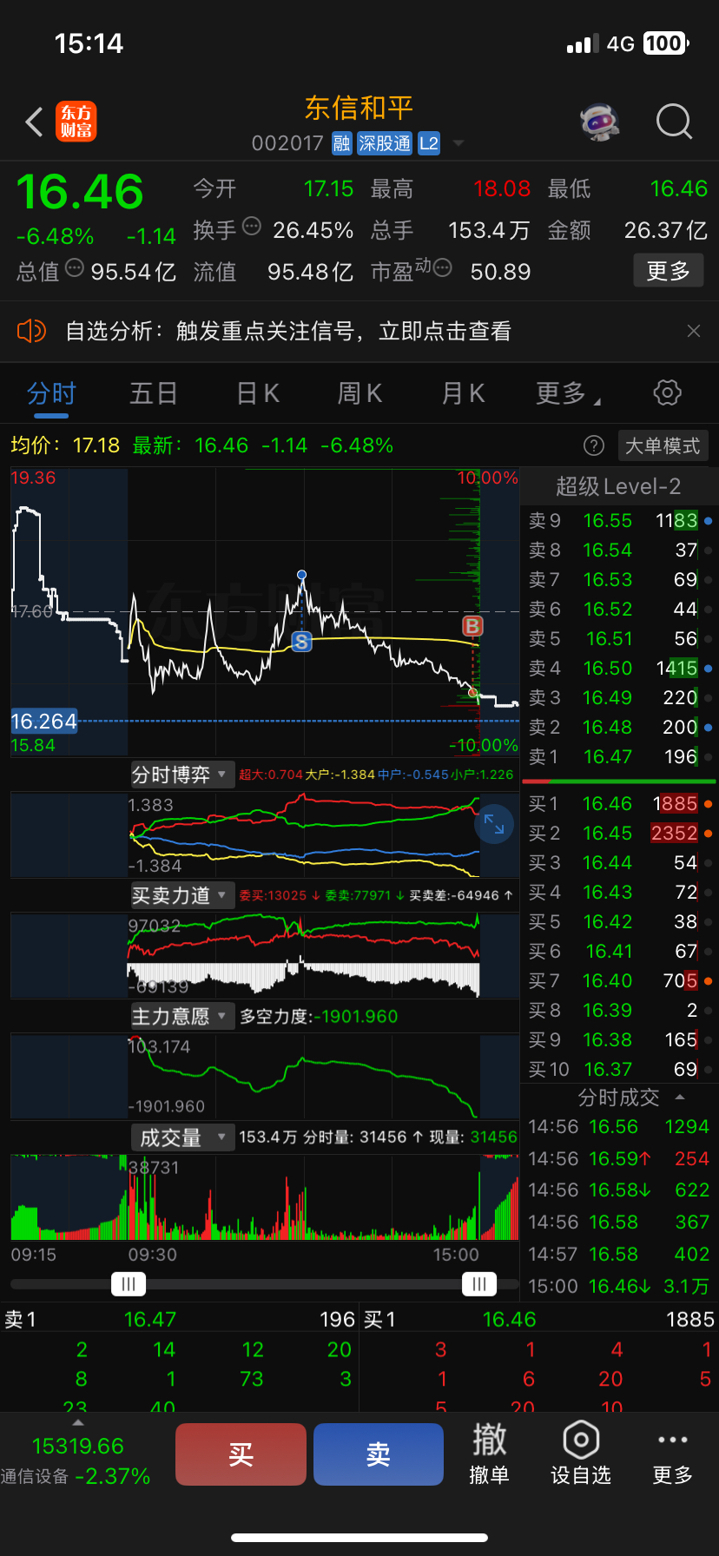Tap the expand chart fullscreen icon

point(494,824)
